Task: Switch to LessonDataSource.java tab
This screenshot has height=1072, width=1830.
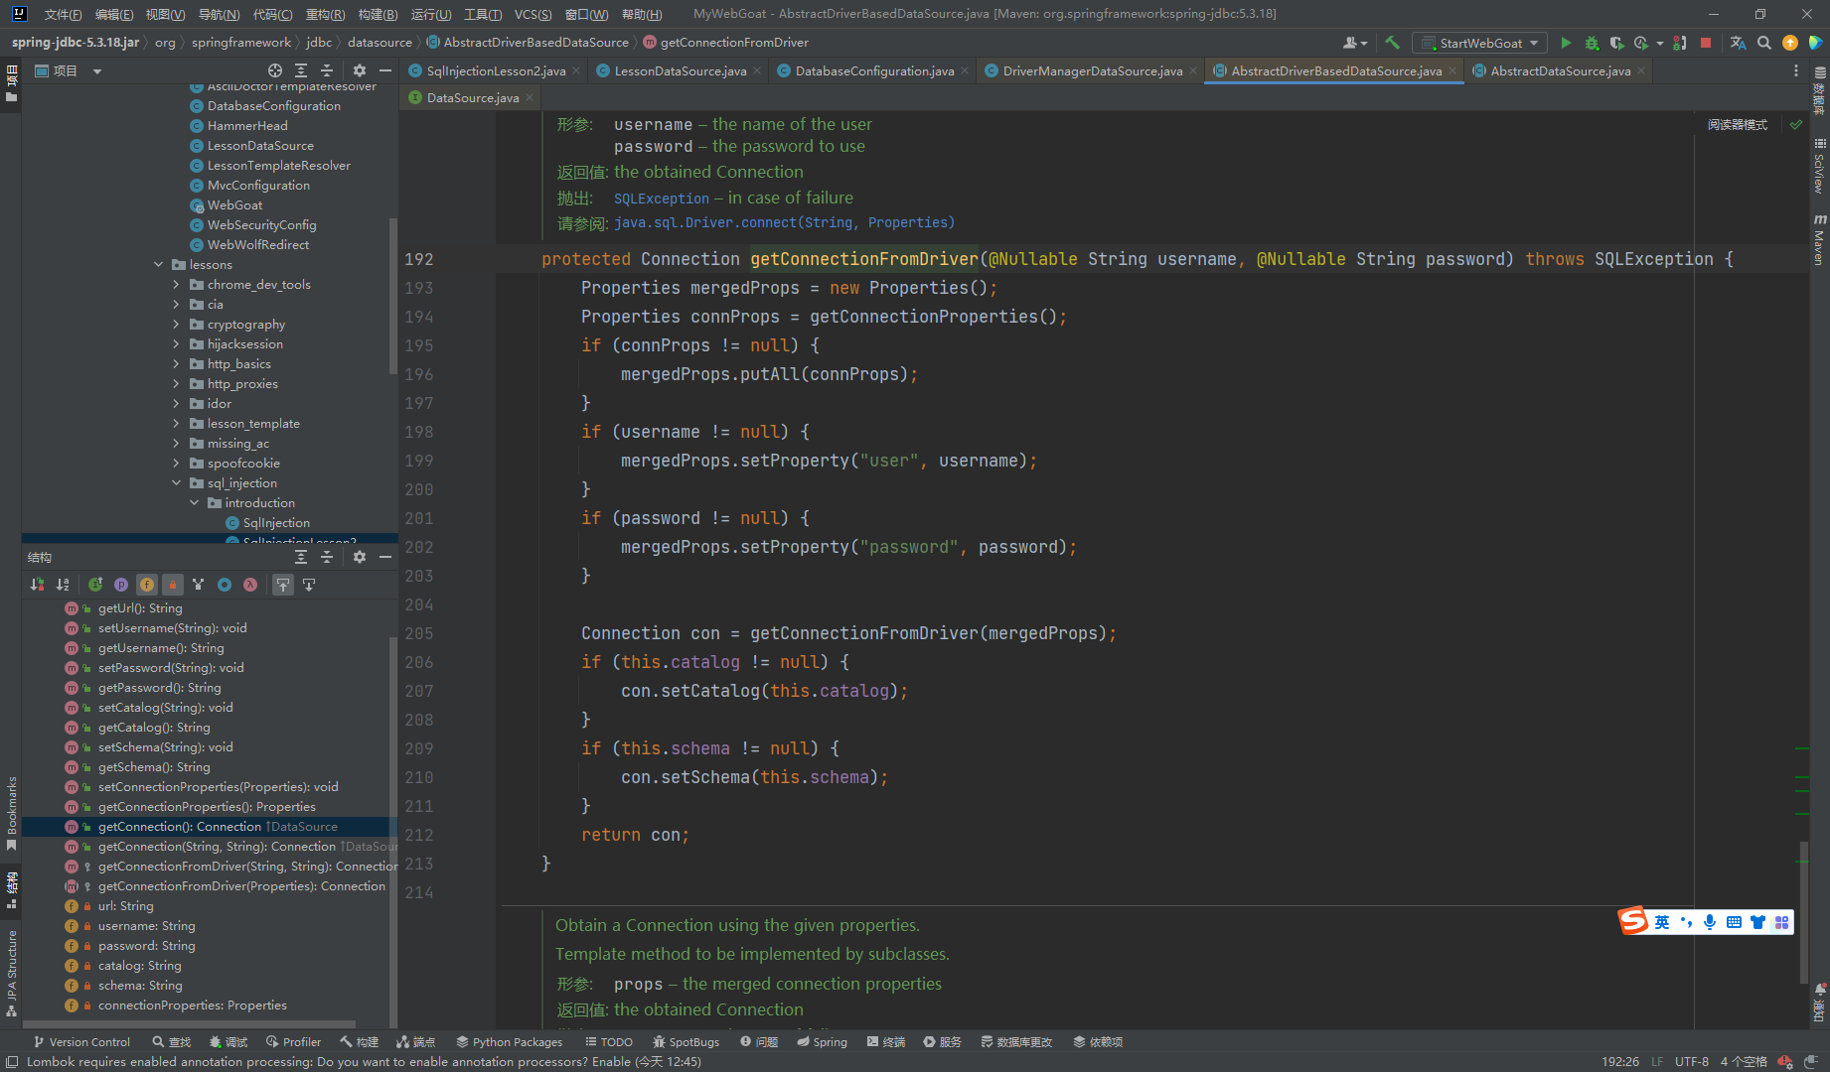Action: tap(680, 70)
